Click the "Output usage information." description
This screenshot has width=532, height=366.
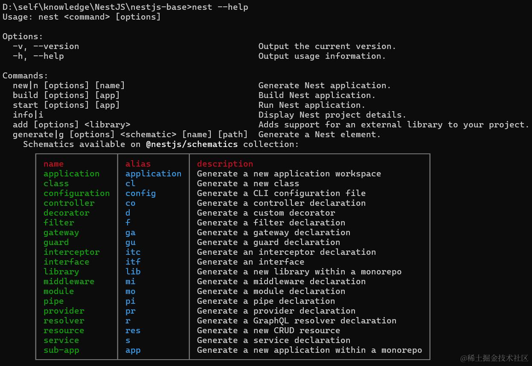coord(322,56)
